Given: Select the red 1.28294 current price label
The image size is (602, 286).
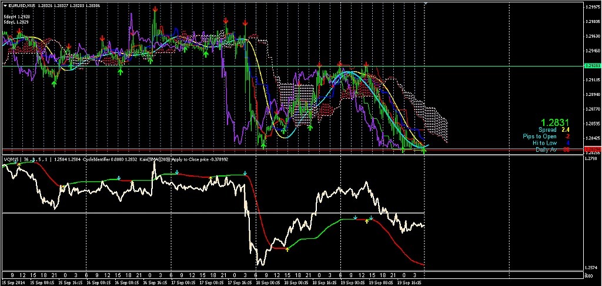Looking at the screenshot, I should (x=592, y=149).
